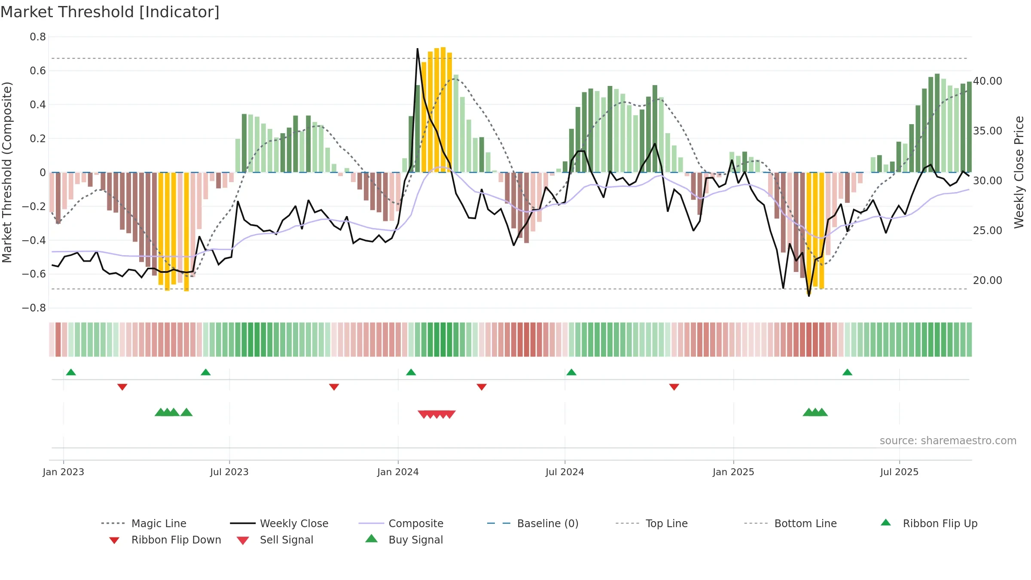Click the Jul 2024 x-axis label
Image resolution: width=1031 pixels, height=580 pixels.
tap(565, 472)
